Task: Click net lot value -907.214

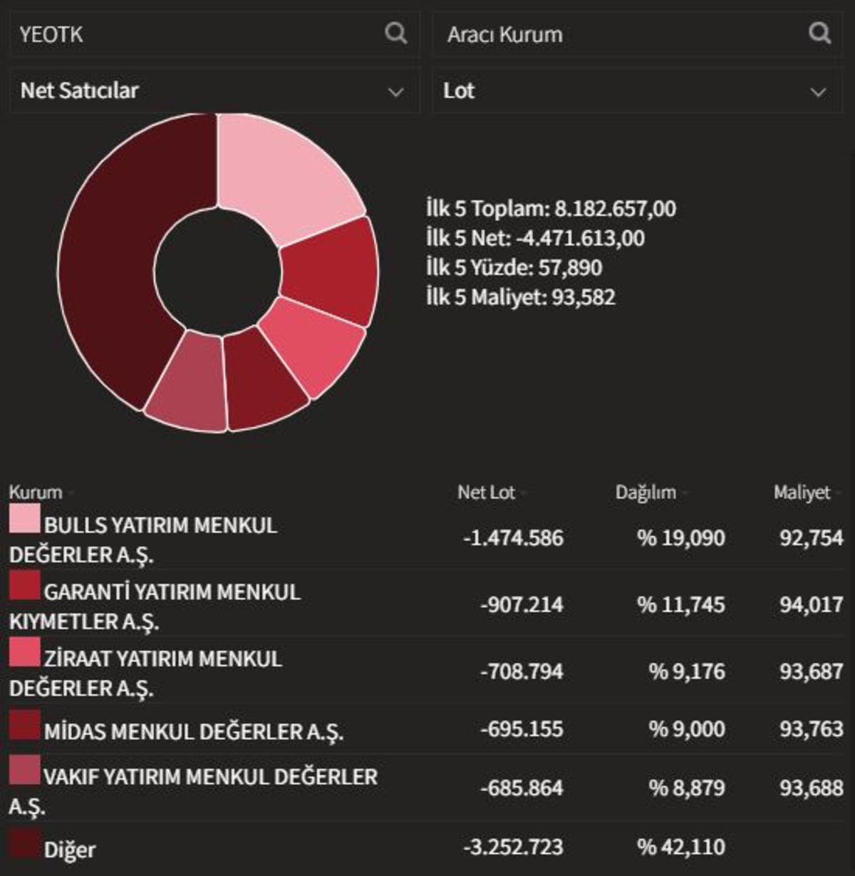Action: coord(522,604)
